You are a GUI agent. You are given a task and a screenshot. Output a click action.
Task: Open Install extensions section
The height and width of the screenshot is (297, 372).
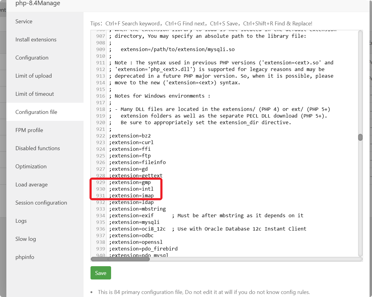coord(45,40)
